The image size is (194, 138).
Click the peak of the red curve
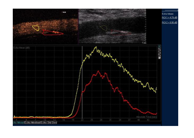tap(99, 71)
